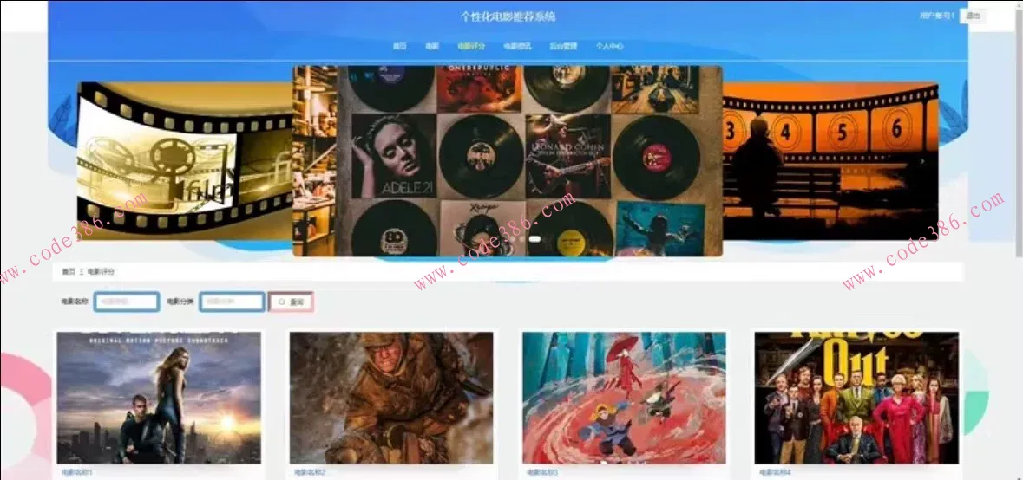Advance the carousel with the right arrow
Image resolution: width=1023 pixels, height=480 pixels.
coord(922,160)
